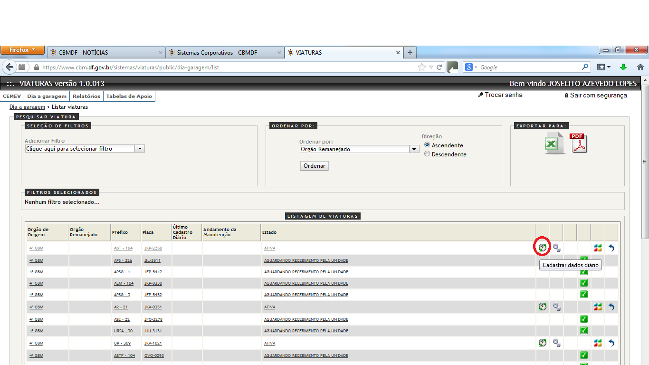Click colored squares icon in AR - 21 row
Screen dimensions: 649x365
(598, 307)
